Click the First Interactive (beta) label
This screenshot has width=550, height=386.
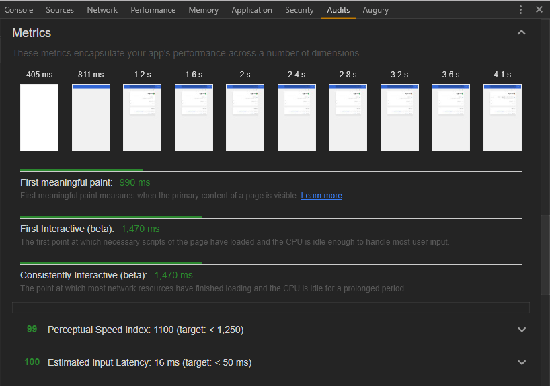coord(67,229)
